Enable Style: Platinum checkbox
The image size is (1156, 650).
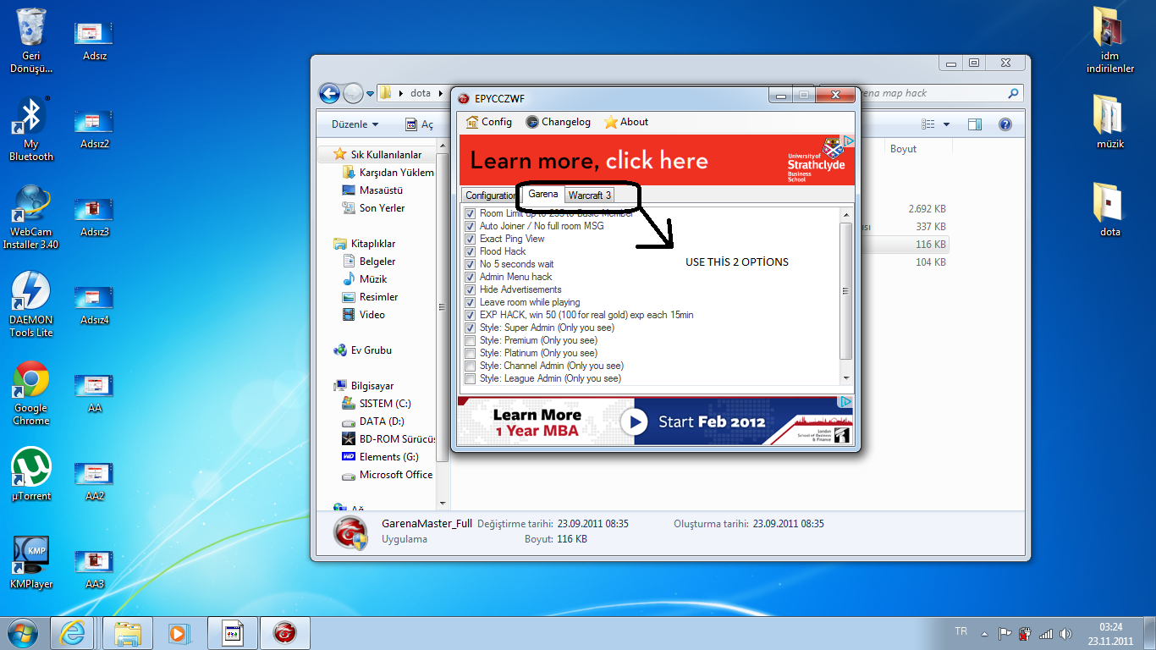[x=470, y=353]
